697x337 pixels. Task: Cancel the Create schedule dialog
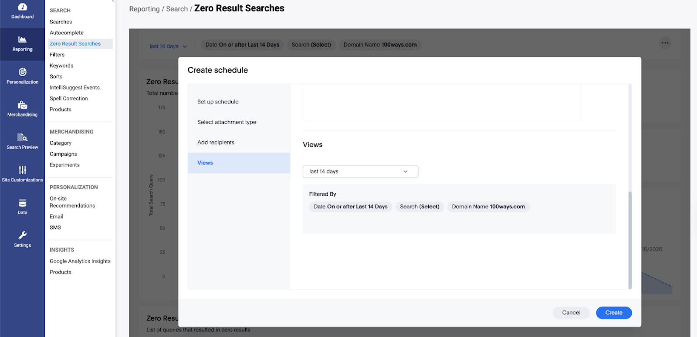coord(571,313)
